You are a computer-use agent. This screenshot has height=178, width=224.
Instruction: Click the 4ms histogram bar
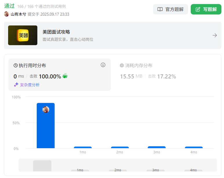[x=194, y=147]
